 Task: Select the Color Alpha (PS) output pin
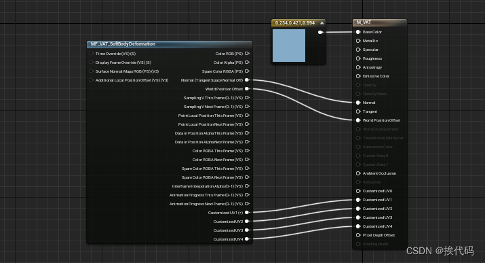(247, 63)
